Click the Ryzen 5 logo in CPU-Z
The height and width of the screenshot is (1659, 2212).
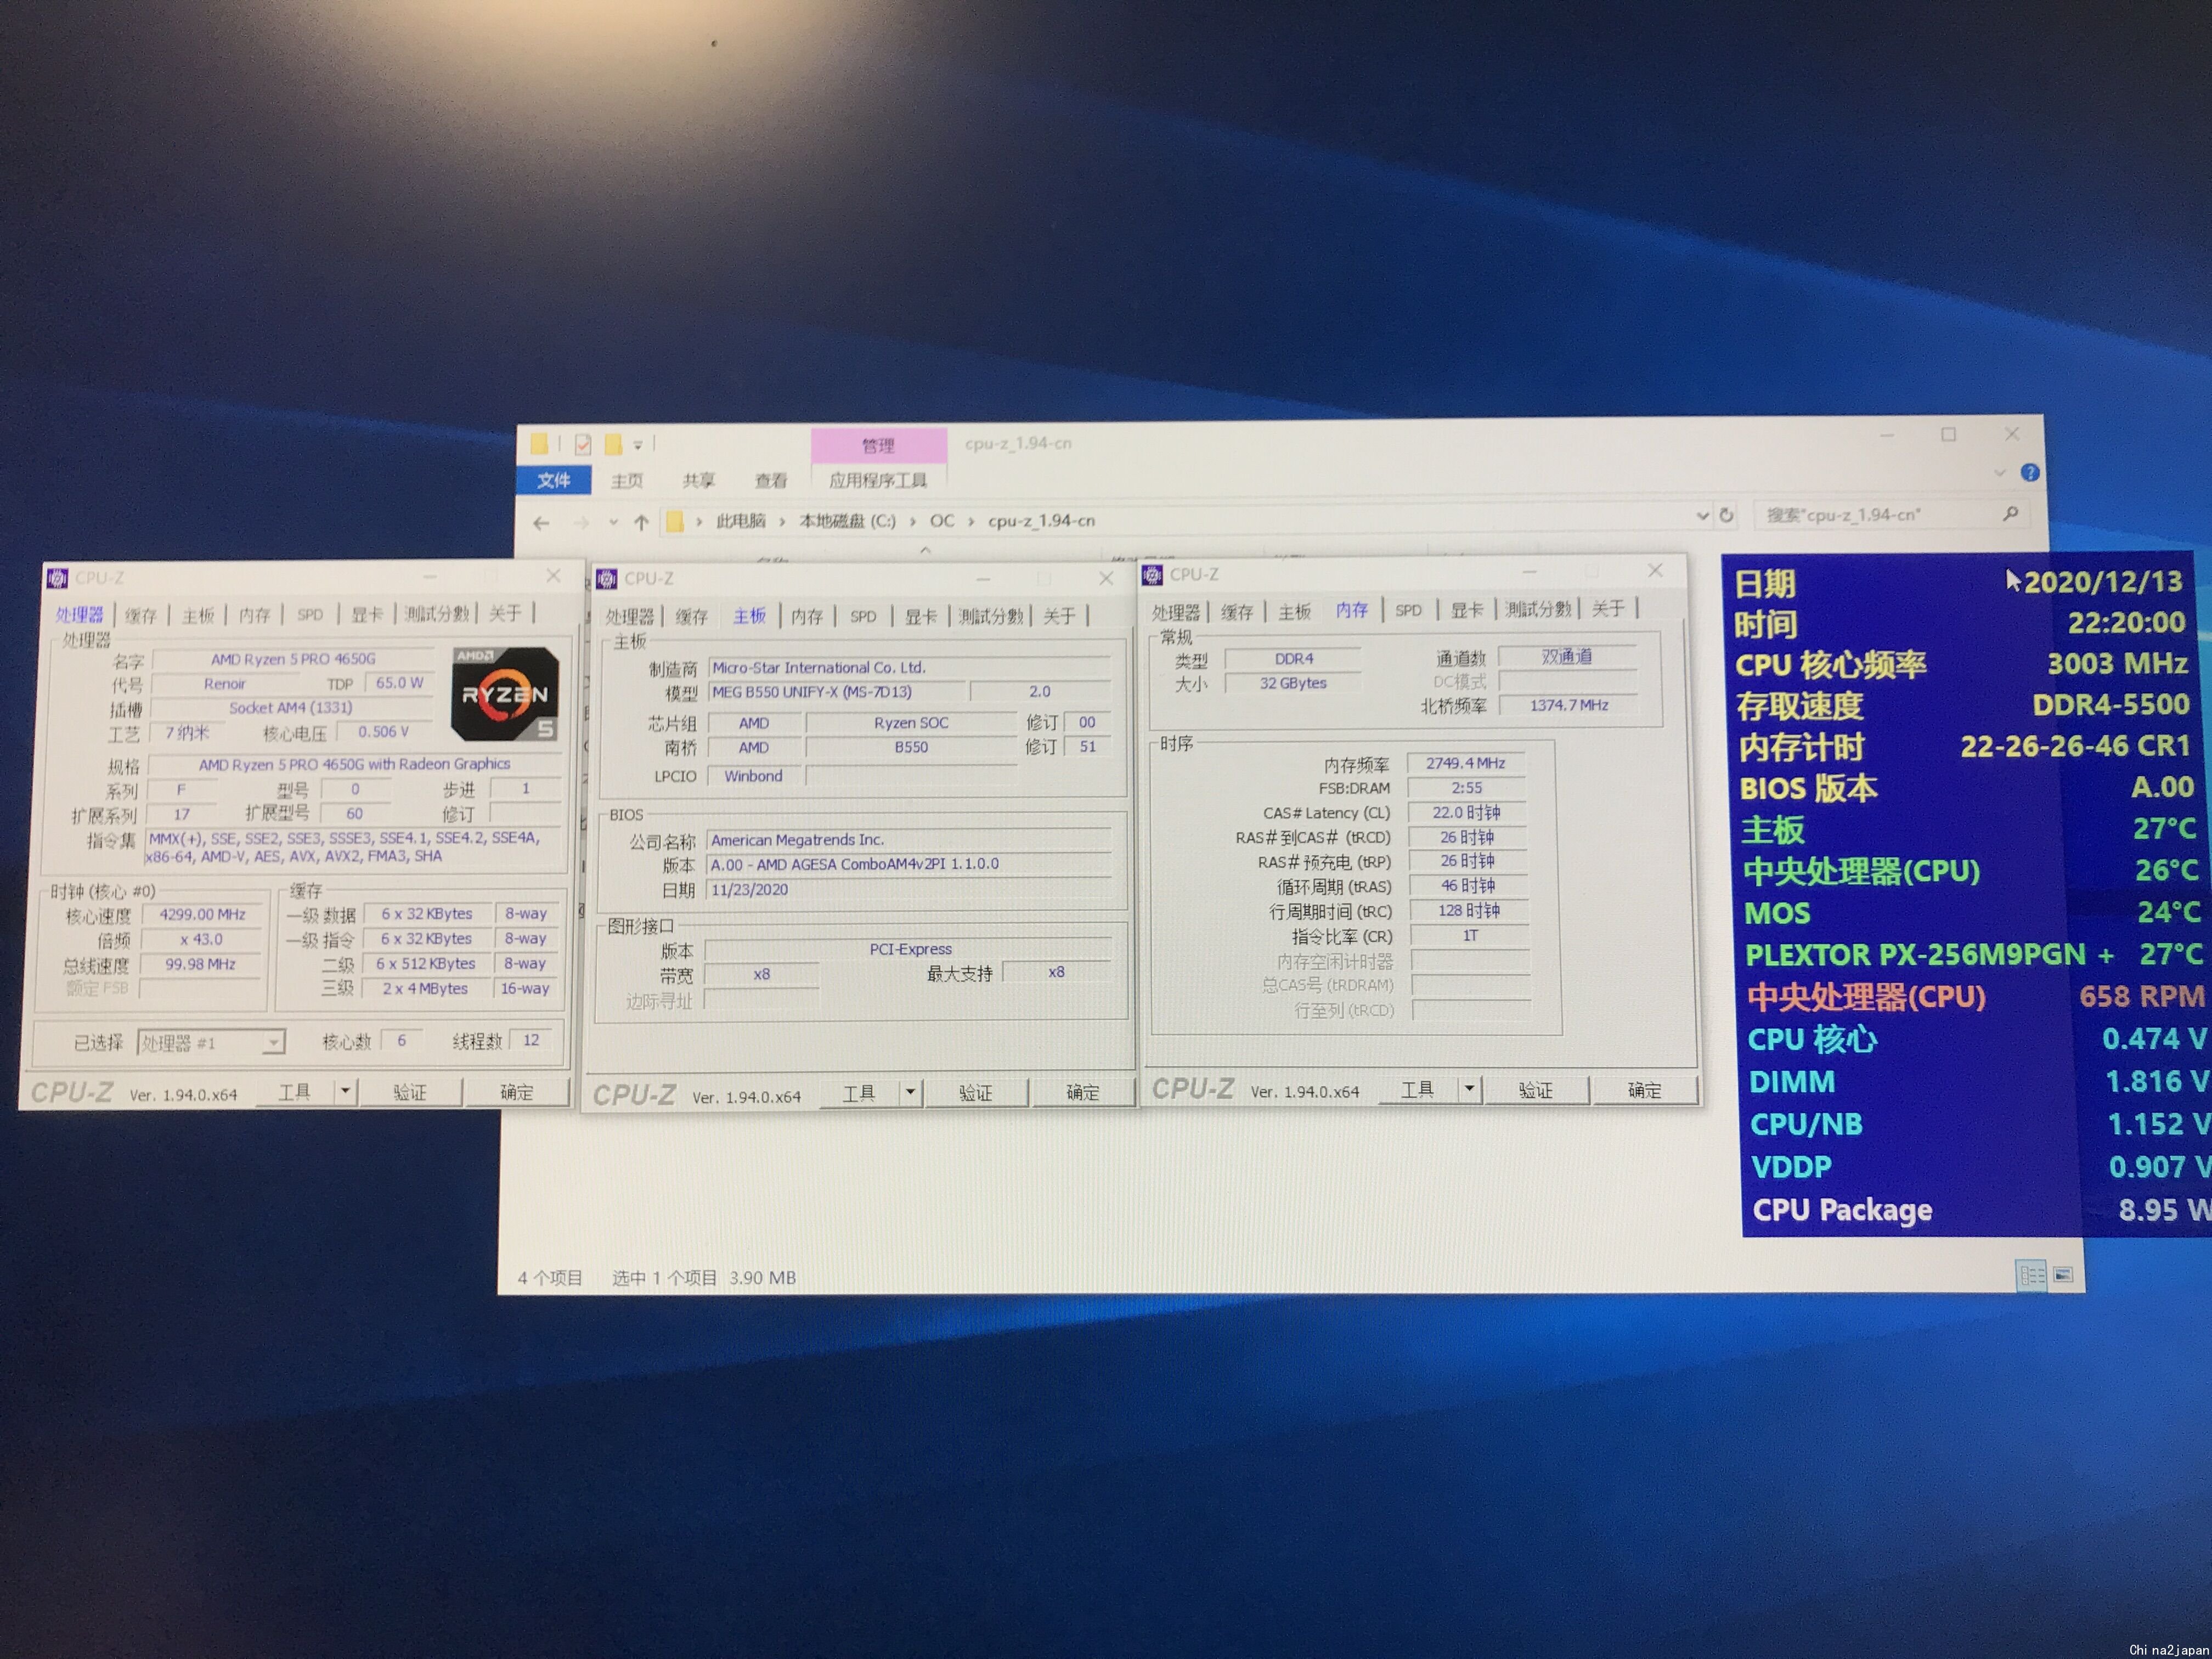coord(504,694)
